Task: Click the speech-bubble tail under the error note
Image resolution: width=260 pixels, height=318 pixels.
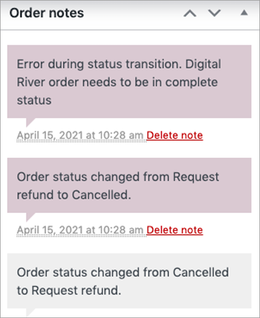Action: [31, 122]
